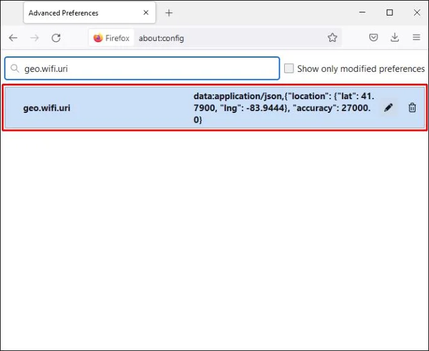Open the Save to Pocket icon

(x=374, y=37)
